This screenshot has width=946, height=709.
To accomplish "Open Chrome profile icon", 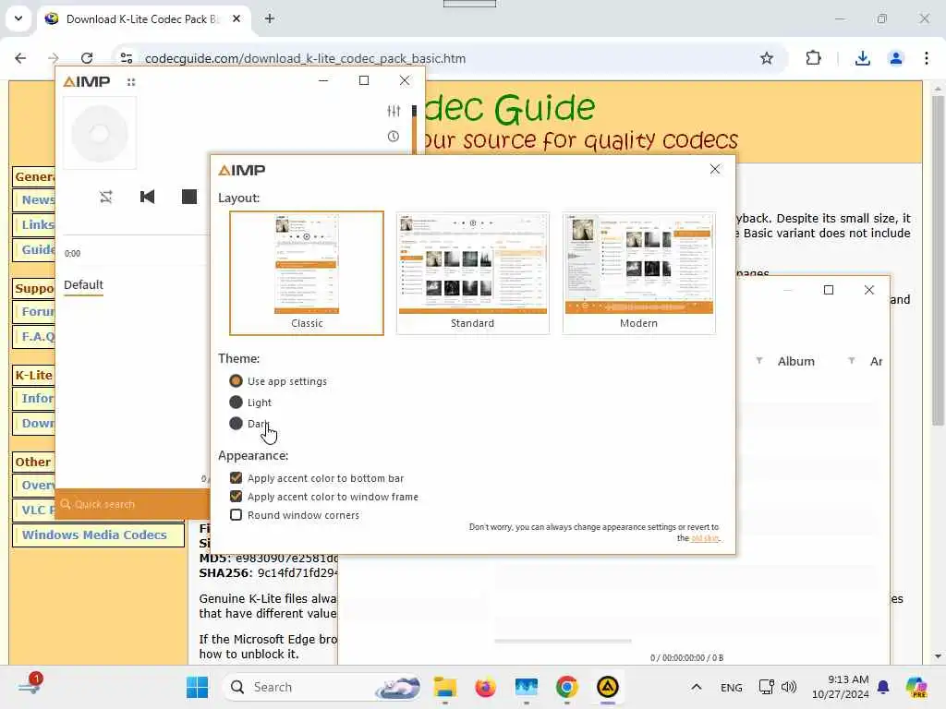I will [895, 58].
